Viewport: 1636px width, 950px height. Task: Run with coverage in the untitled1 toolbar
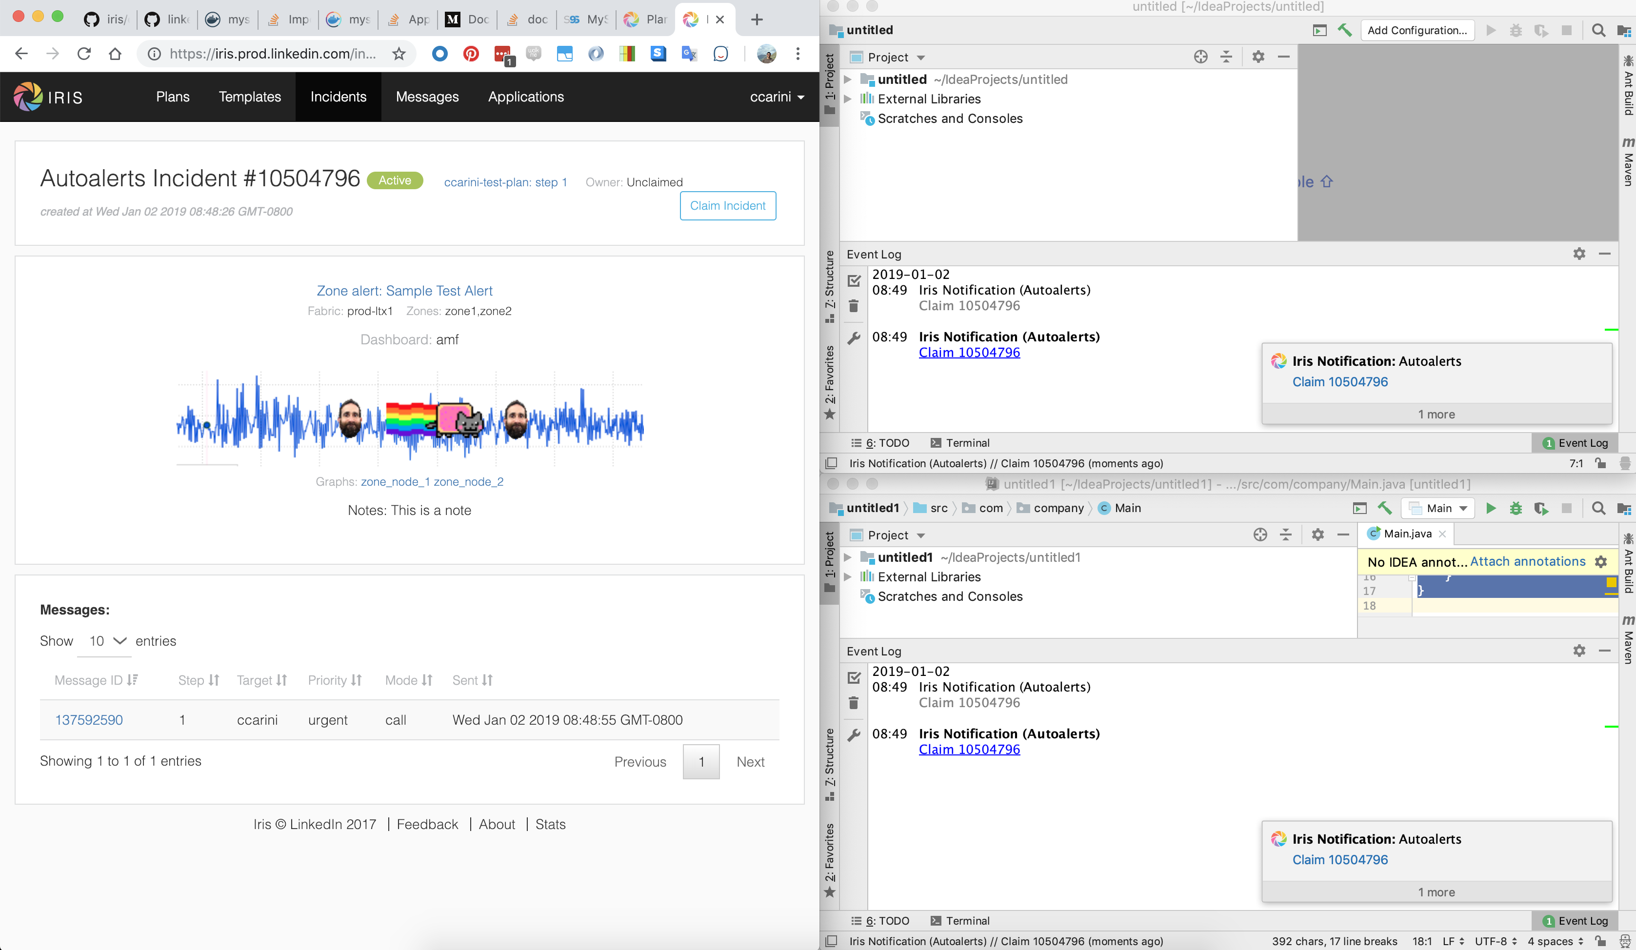1541,508
